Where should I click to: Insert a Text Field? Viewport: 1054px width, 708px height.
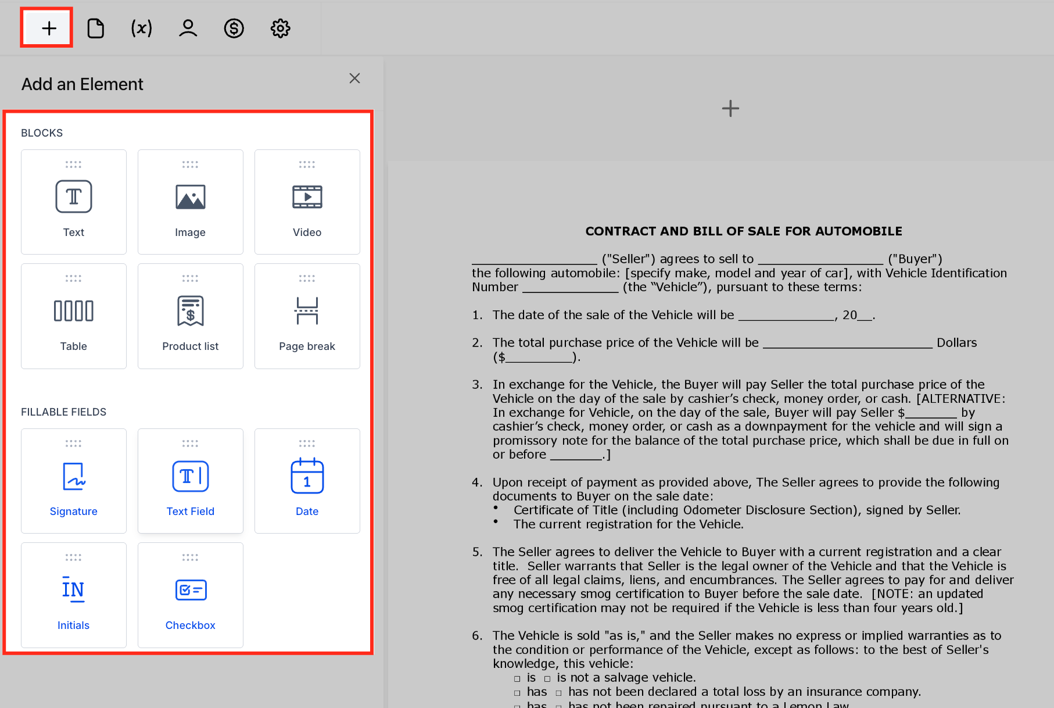190,480
